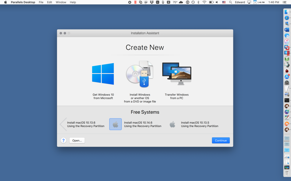Open the Window menu

point(61,2)
